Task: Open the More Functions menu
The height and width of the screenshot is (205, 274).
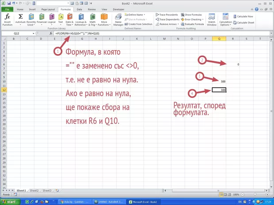Action: pos(104,20)
